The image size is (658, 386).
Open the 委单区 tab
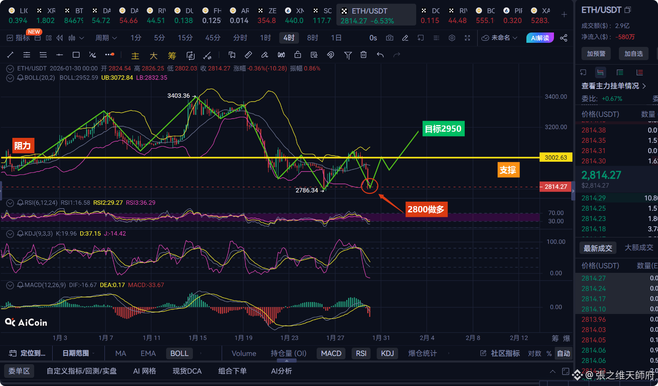click(19, 371)
